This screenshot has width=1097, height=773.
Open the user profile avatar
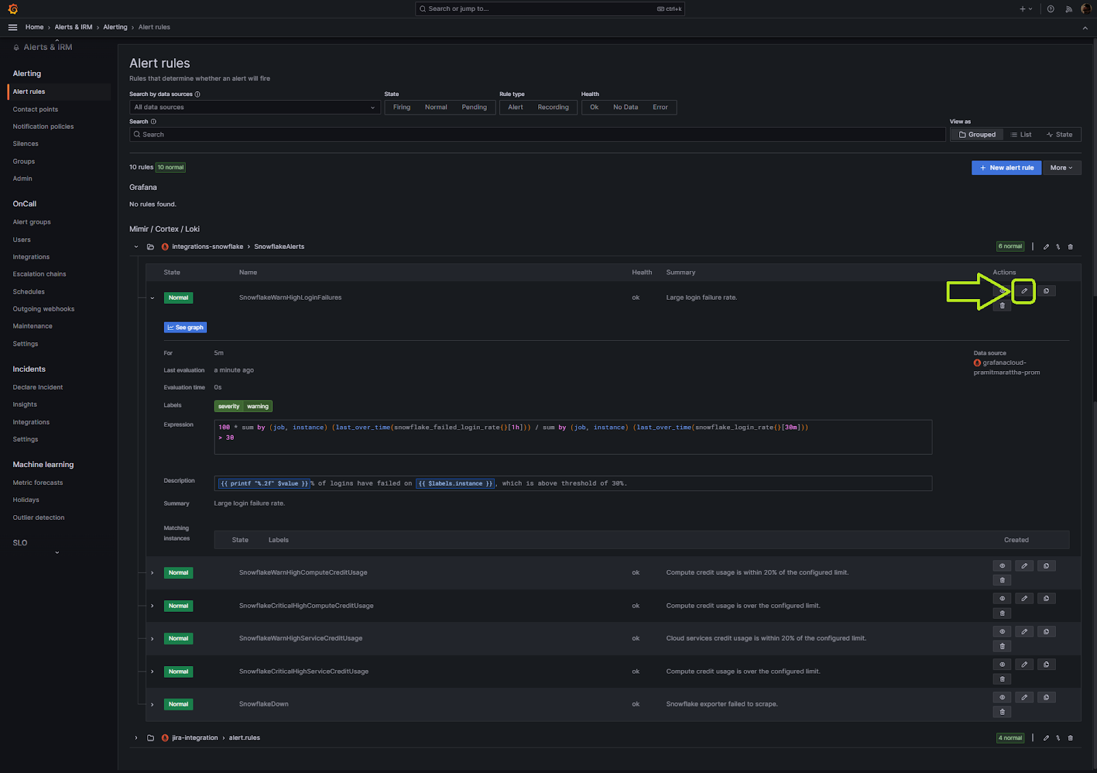[1086, 9]
